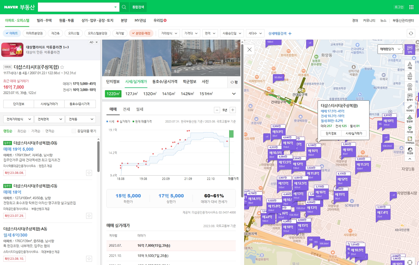The height and width of the screenshot is (265, 419).
Task: Select the 학군 map tool
Action: tap(410, 76)
